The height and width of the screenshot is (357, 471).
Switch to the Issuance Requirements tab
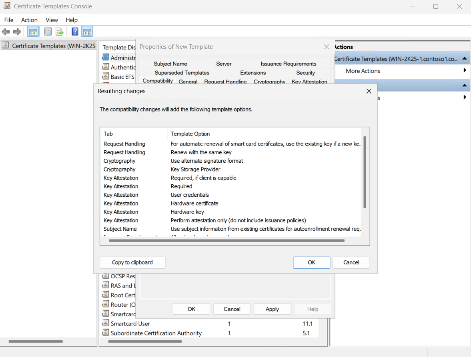(x=289, y=64)
